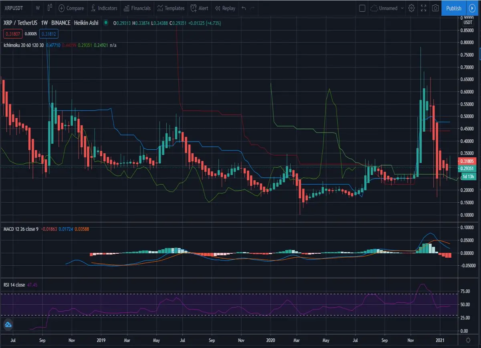
Task: Click the red 0.31805 price label on axis
Action: (468, 161)
